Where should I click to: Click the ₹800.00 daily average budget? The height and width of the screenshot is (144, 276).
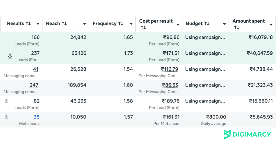[x=216, y=117]
